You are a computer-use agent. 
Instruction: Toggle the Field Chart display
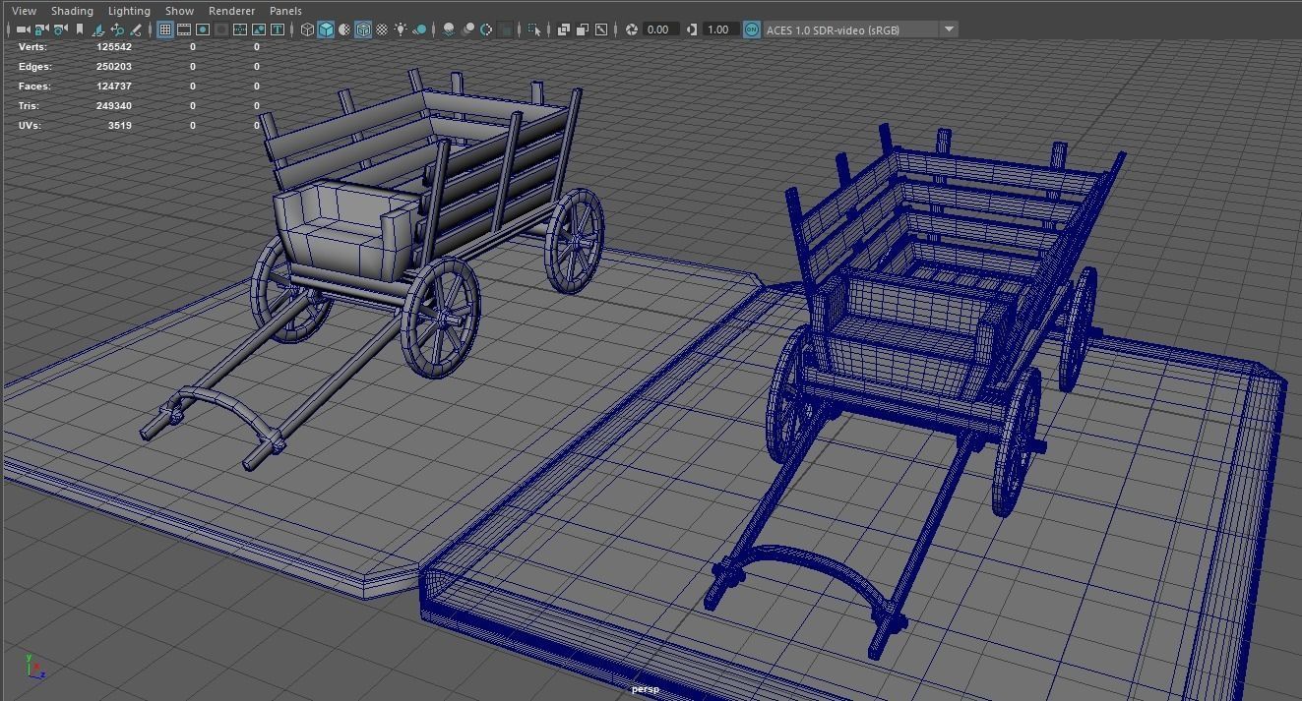[240, 29]
